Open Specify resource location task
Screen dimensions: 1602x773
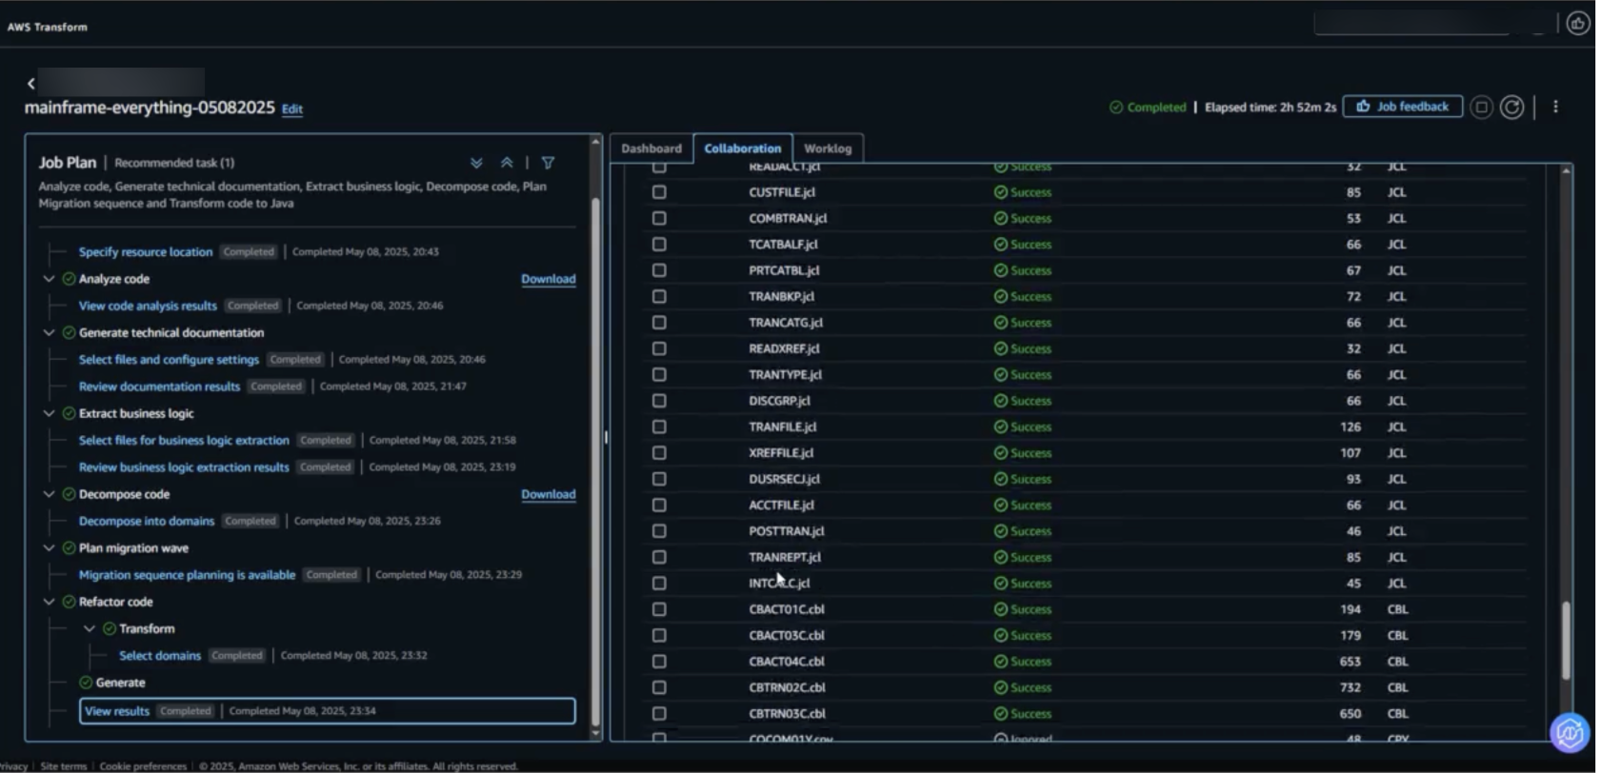146,252
